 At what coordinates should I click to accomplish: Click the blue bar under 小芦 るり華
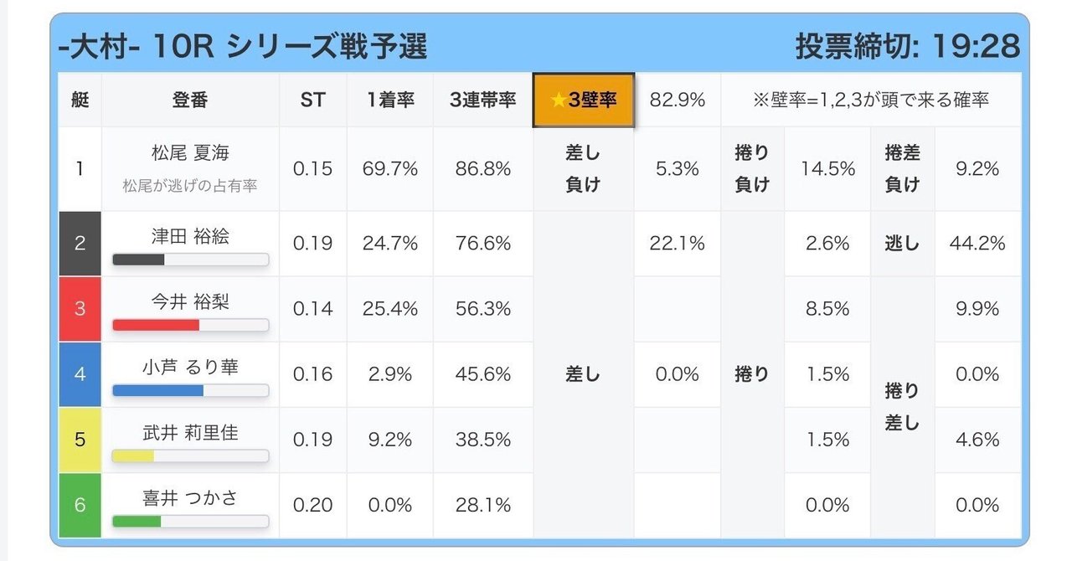click(x=158, y=390)
